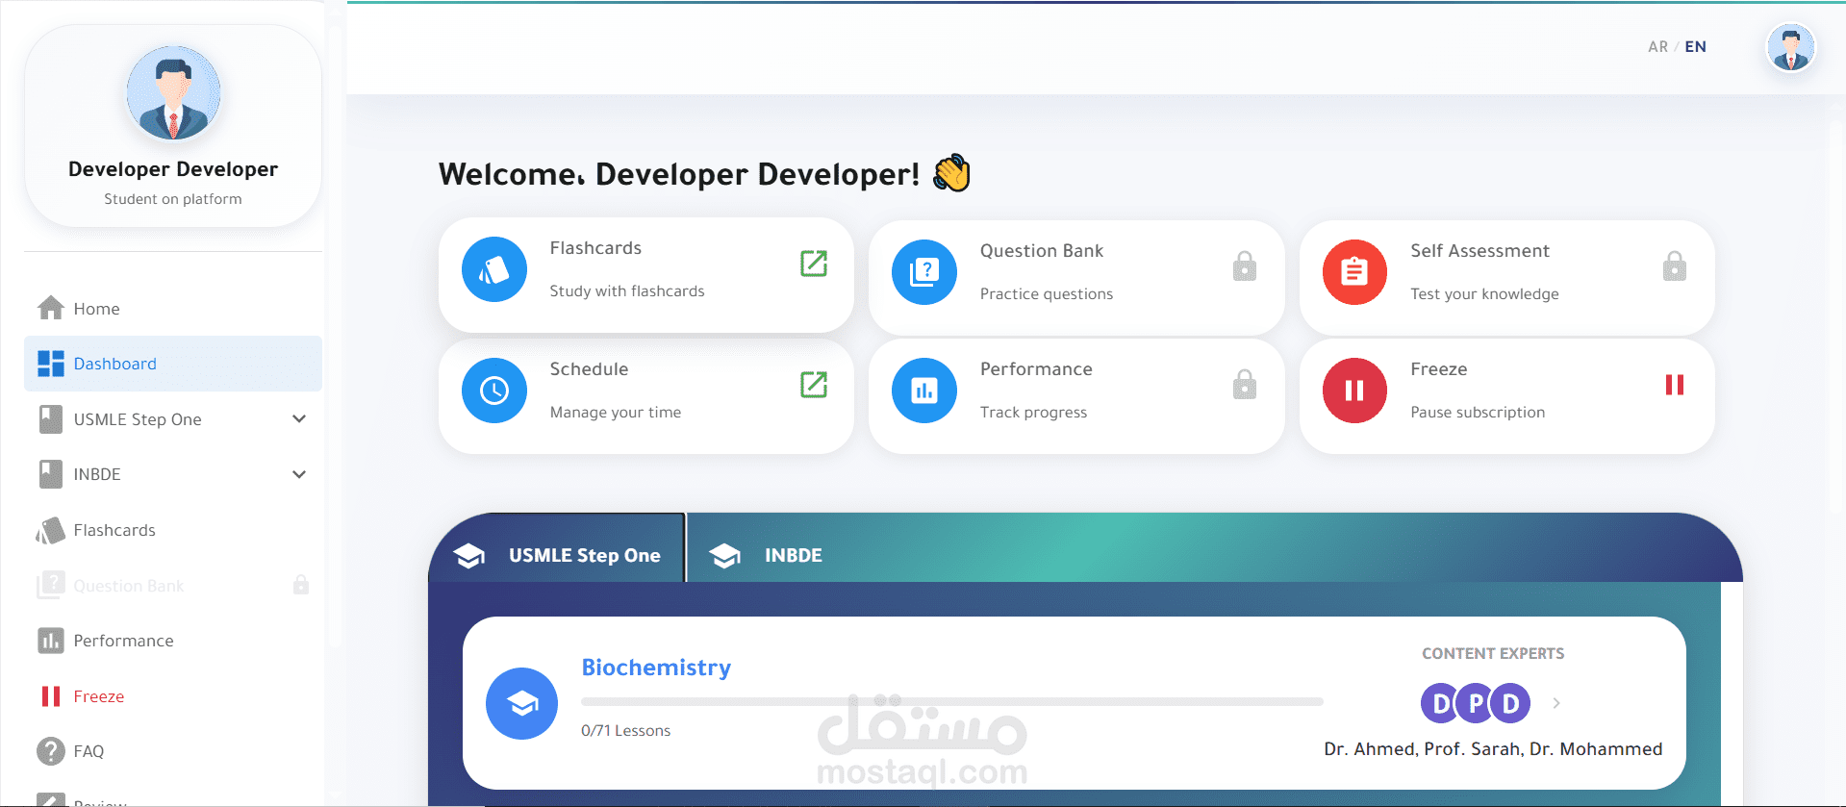Click the 'Manage your time' text
Image resolution: width=1846 pixels, height=807 pixels.
pos(616,413)
